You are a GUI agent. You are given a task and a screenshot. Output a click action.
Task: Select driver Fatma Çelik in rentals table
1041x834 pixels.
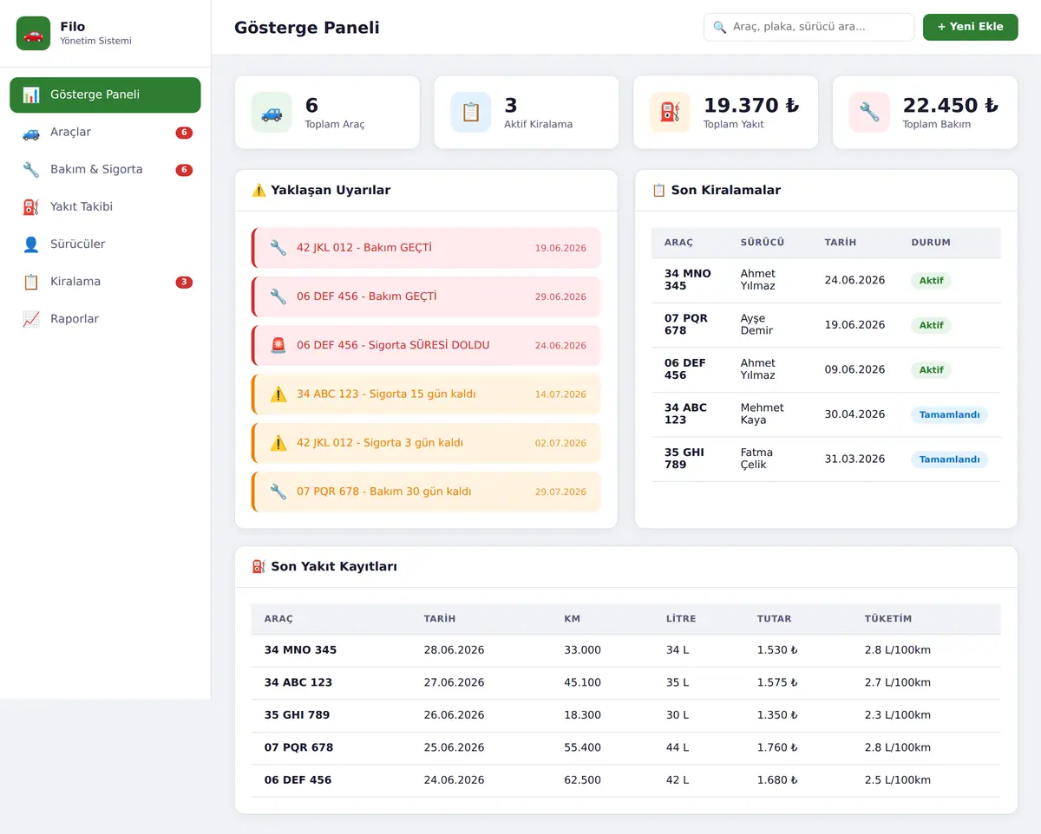(x=756, y=459)
